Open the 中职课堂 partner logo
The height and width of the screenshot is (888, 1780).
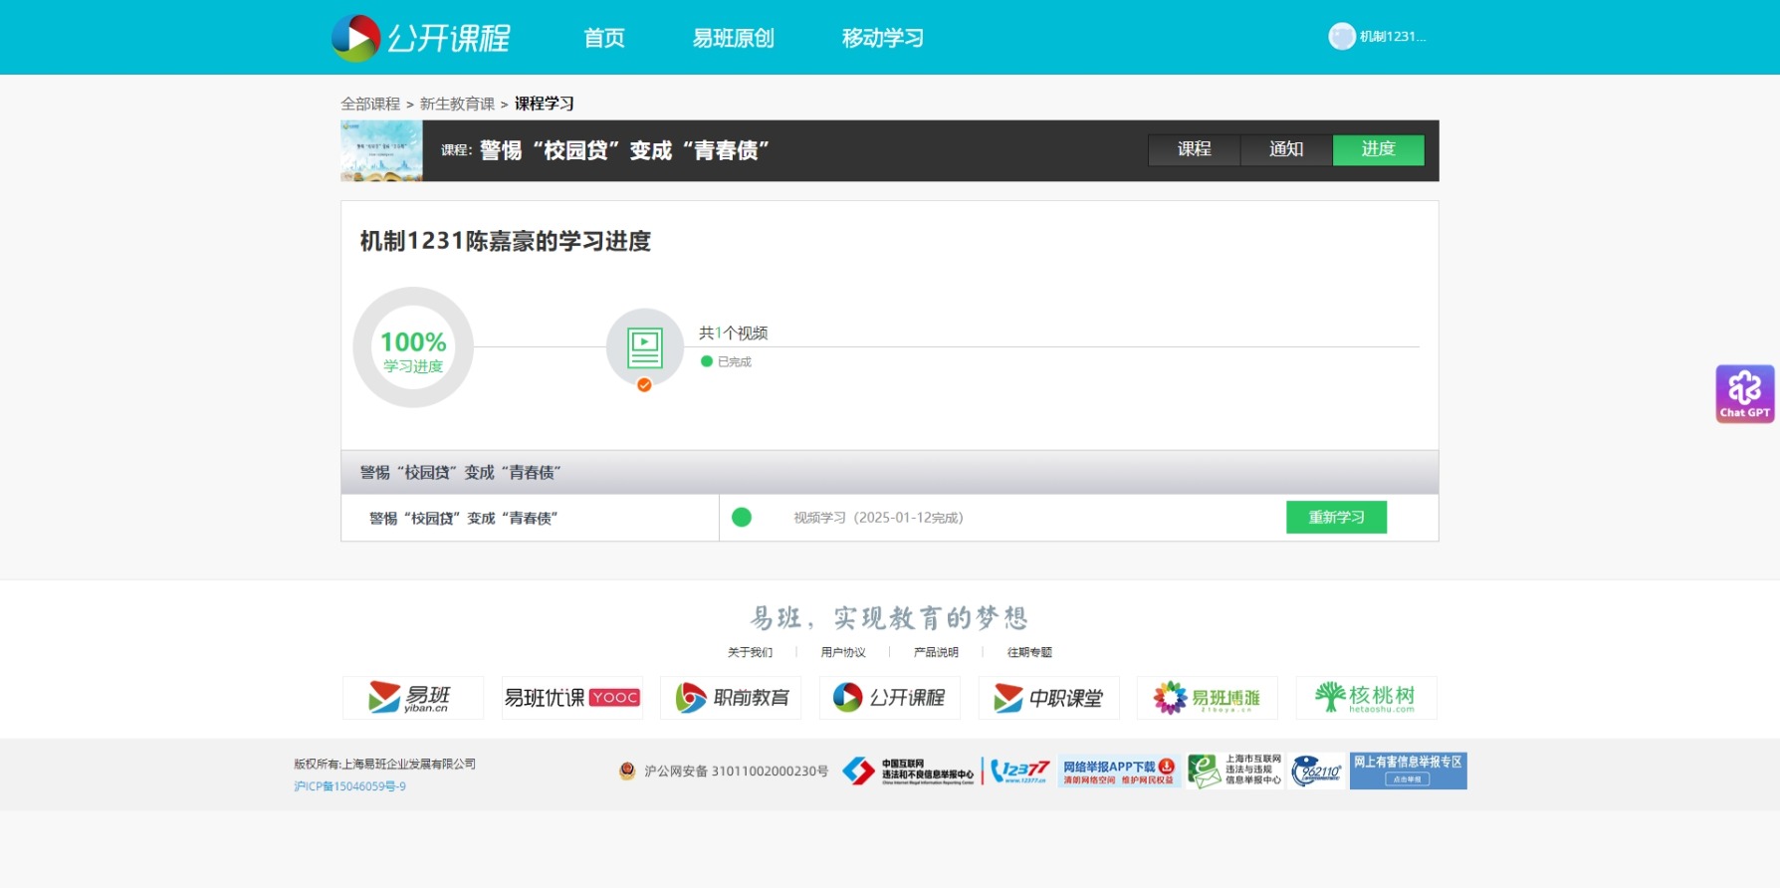1049,698
